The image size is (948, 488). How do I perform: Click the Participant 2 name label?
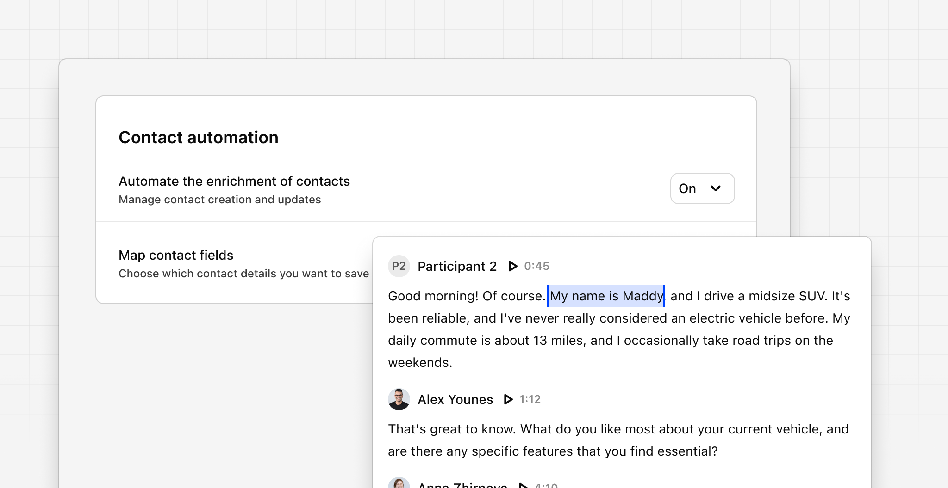(456, 266)
